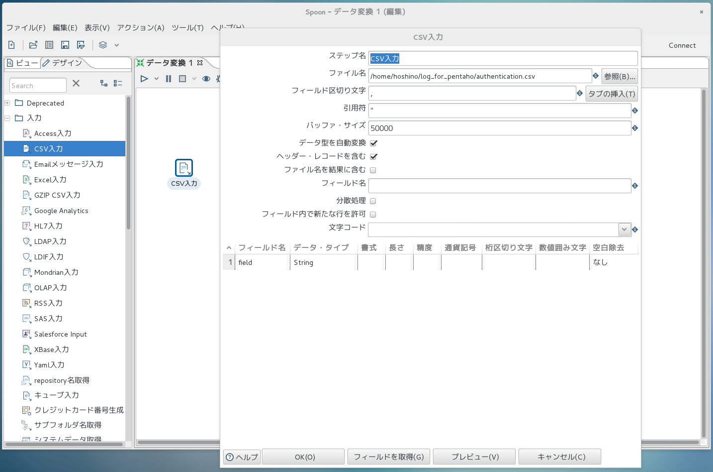The height and width of the screenshot is (472, 713).
Task: Click the expand tree icon
Action: pyautogui.click(x=104, y=83)
